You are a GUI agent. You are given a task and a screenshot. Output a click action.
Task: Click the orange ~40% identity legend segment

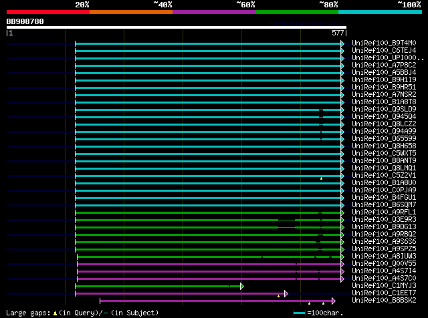pyautogui.click(x=131, y=12)
